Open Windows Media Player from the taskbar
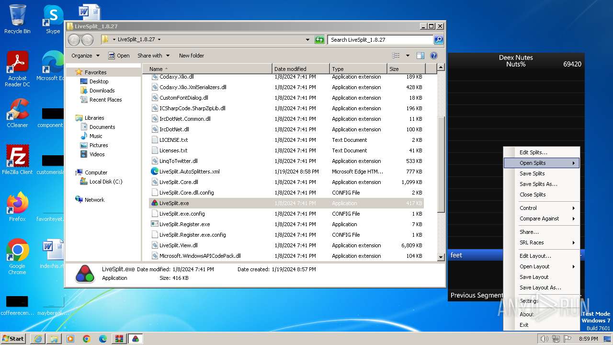 70,339
